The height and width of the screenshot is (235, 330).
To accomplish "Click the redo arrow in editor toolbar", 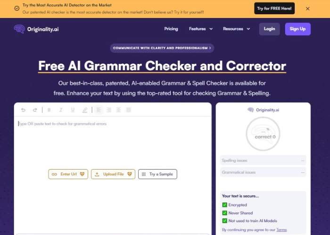I will pos(35,110).
